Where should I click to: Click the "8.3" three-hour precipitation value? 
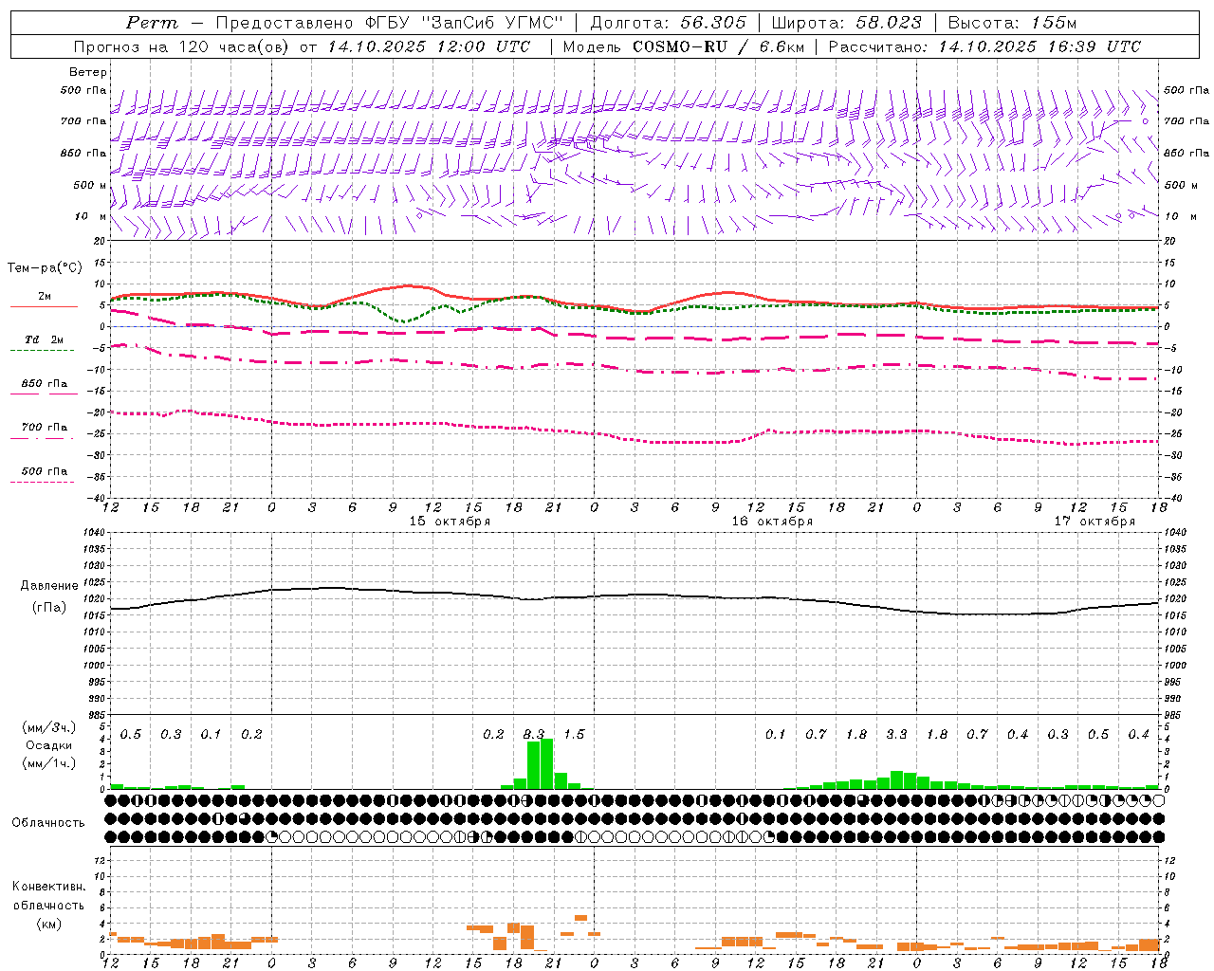[534, 734]
